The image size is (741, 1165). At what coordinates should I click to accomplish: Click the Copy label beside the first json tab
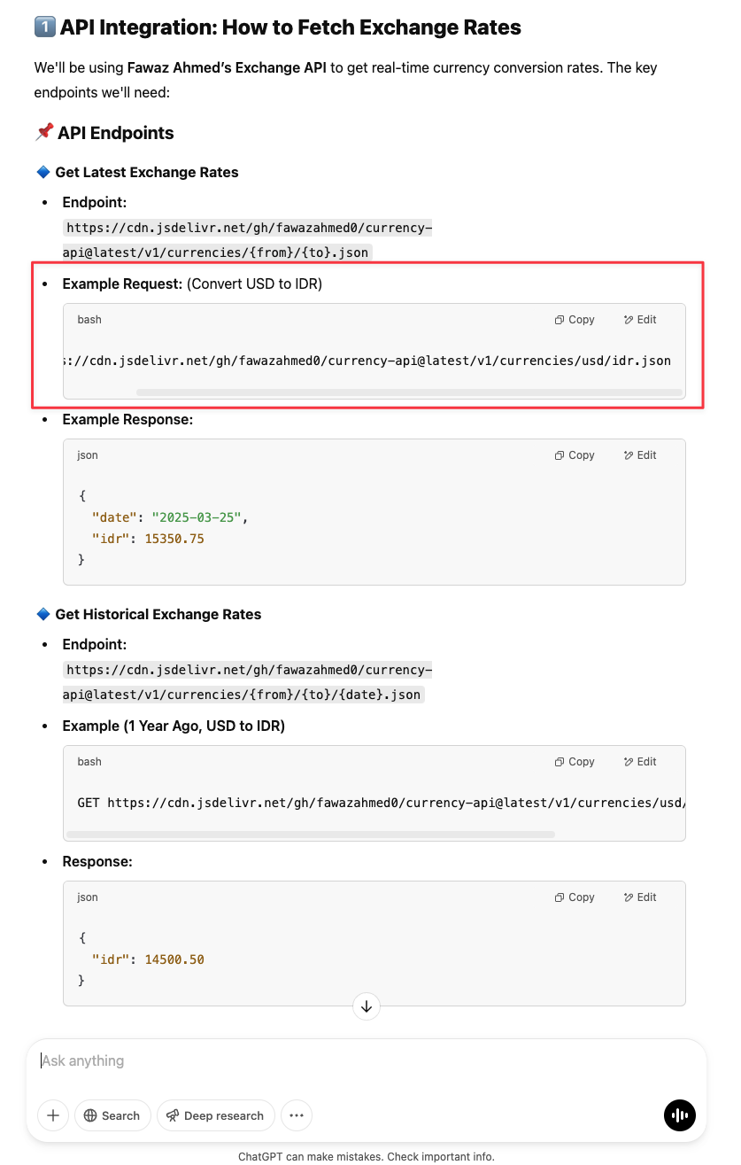[x=581, y=455]
